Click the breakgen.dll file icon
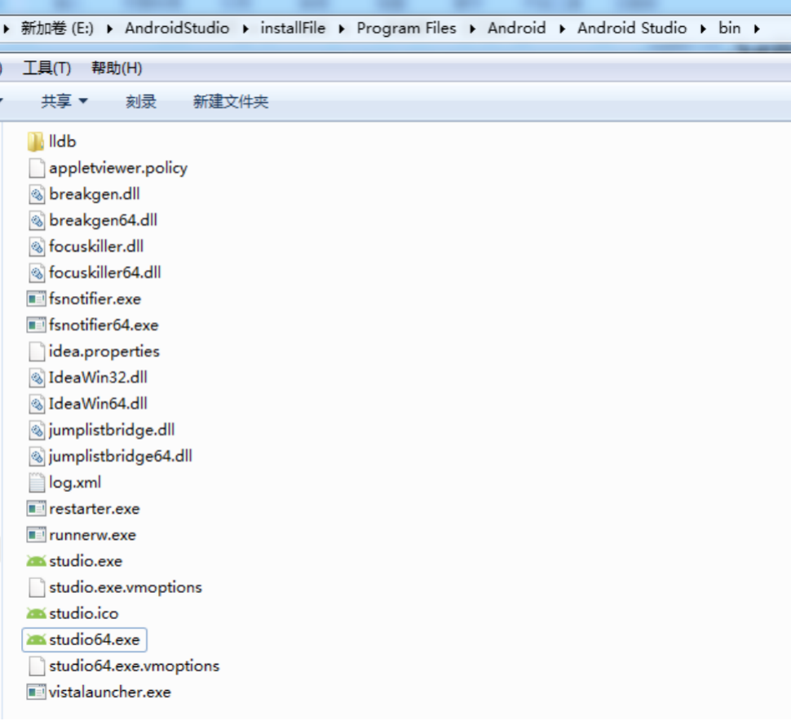This screenshot has width=791, height=721. pyautogui.click(x=37, y=194)
